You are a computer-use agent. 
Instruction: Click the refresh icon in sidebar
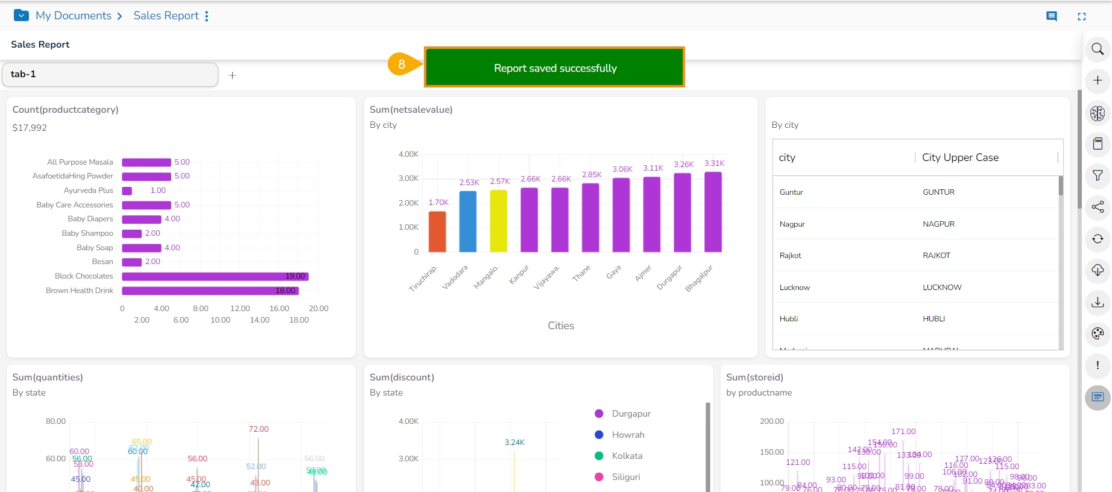point(1098,239)
